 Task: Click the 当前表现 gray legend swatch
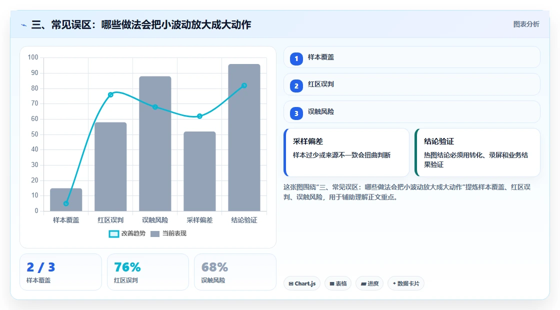[154, 234]
